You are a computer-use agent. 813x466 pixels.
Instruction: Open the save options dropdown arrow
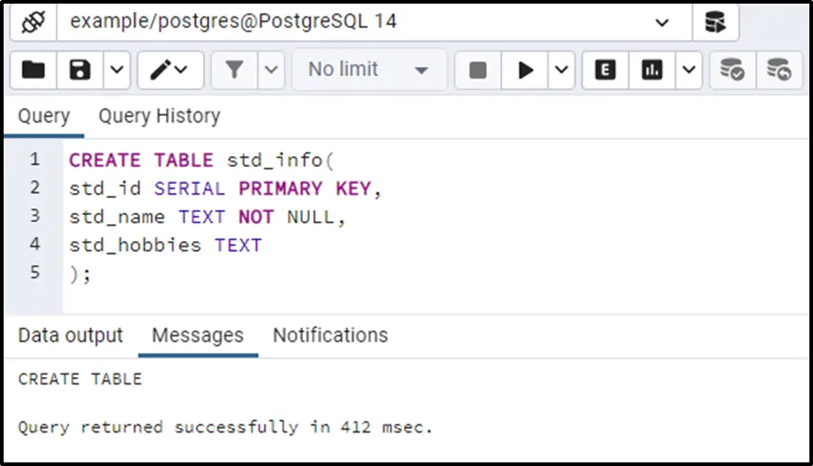tap(117, 70)
